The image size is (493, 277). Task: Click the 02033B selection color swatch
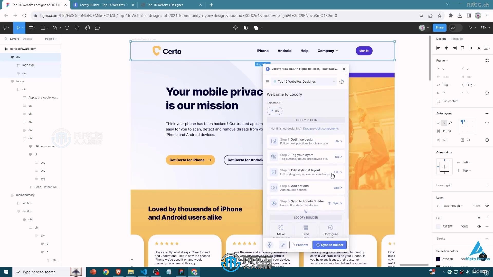tap(438, 259)
